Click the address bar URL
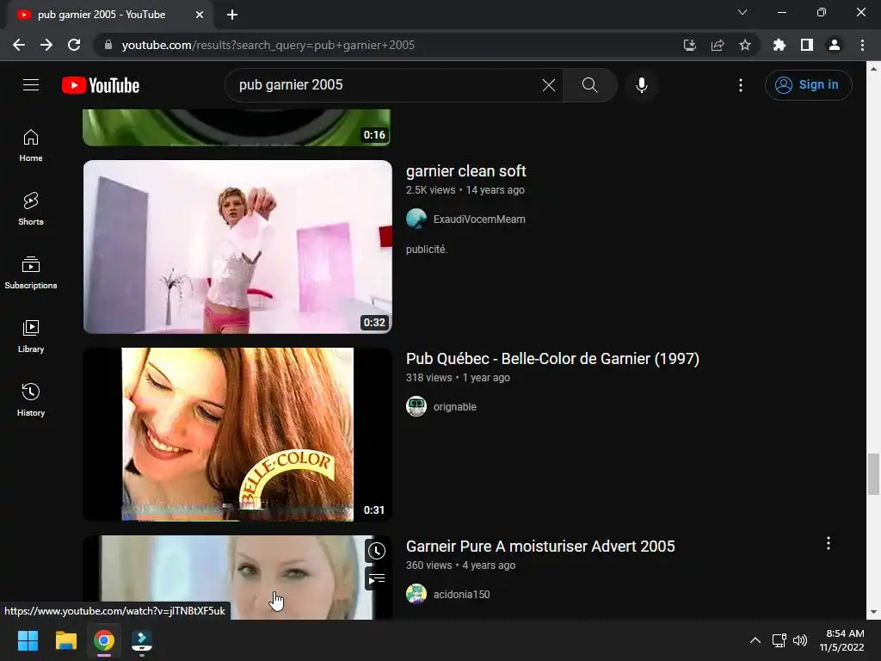The width and height of the screenshot is (881, 661). tap(268, 45)
